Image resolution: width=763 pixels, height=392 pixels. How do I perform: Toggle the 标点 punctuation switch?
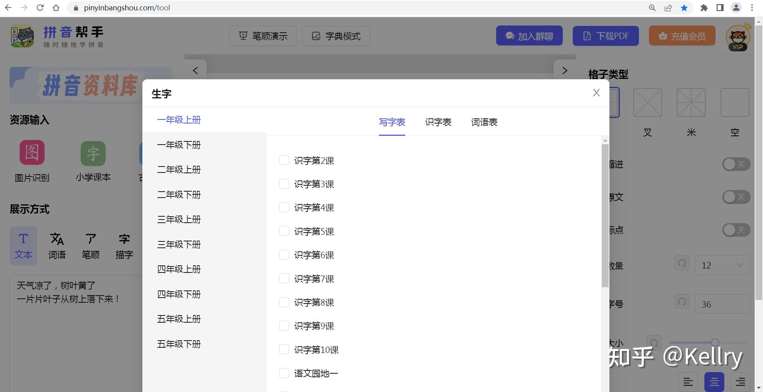[736, 230]
